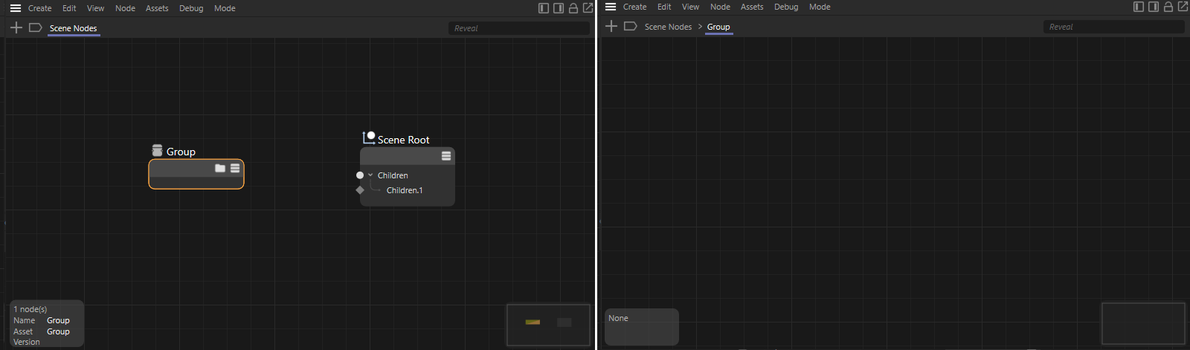Open Assets menu in left editor
Screen dimensions: 1190x350
click(157, 8)
